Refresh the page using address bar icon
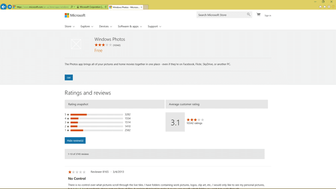Image resolution: width=336 pixels, height=189 pixels. [106, 7]
